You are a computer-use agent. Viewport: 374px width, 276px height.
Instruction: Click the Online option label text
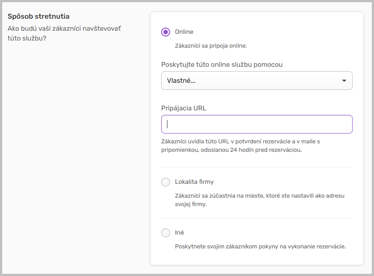[184, 32]
